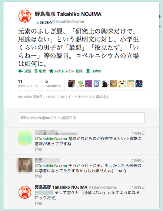The width and height of the screenshot is (163, 211).
Task: Open the white dog face retweeter avatar
Action: pyautogui.click(x=122, y=84)
